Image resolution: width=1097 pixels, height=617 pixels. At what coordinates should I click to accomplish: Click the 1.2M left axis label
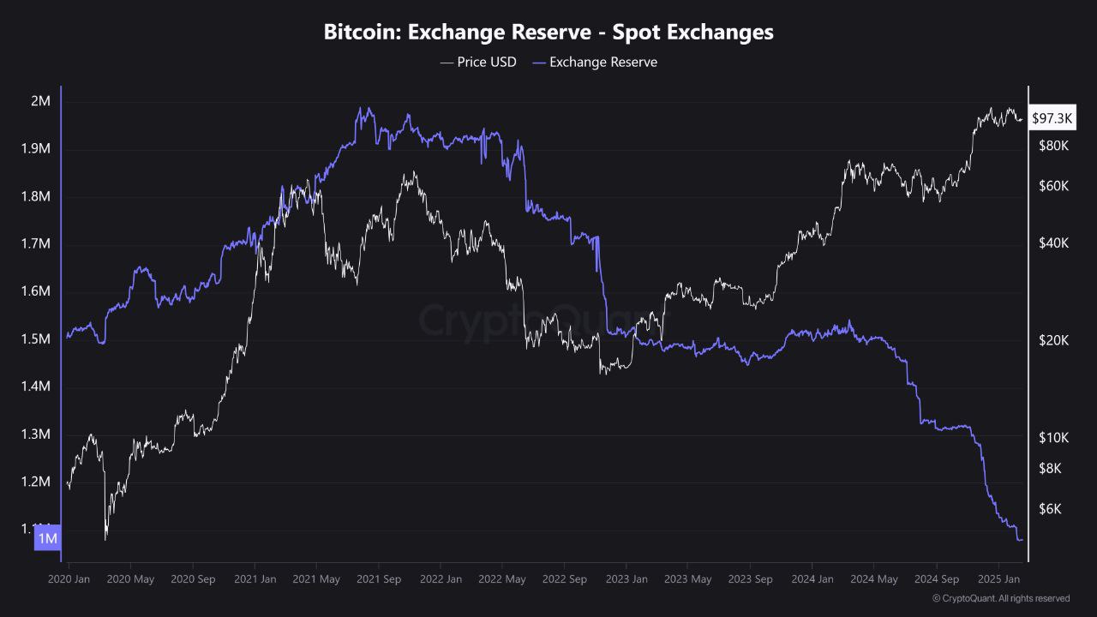(x=35, y=482)
